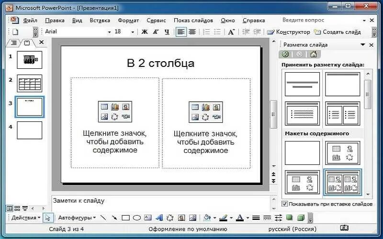Insert diagram icon in left content placeholder
This screenshot has width=383, height=239.
tap(114, 117)
